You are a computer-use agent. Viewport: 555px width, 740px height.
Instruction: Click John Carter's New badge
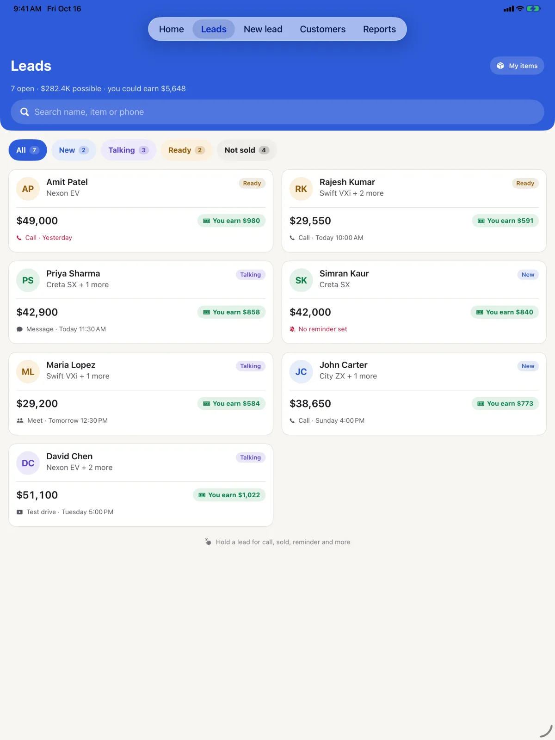click(x=528, y=366)
